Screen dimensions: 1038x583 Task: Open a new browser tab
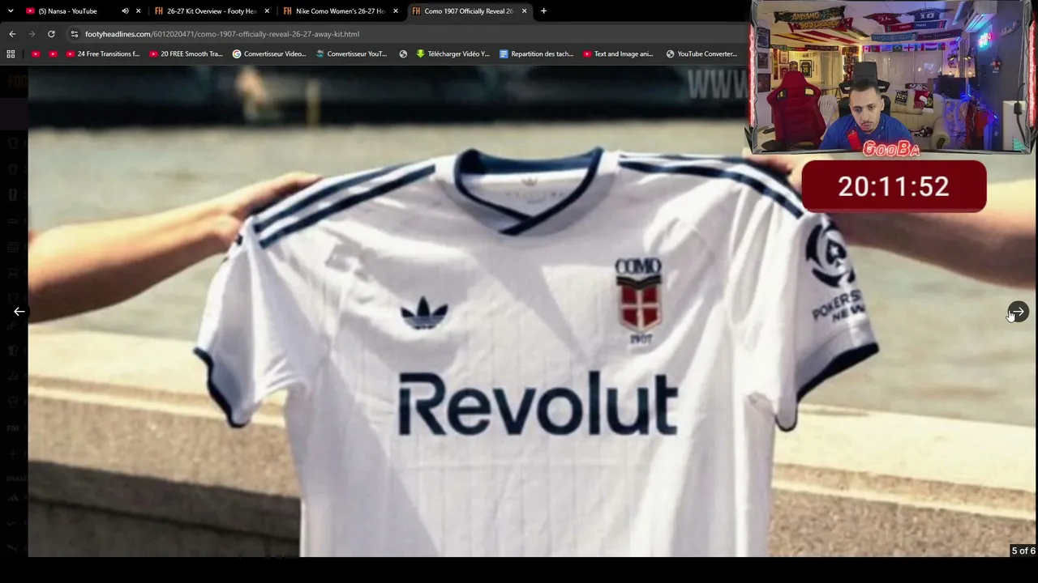pos(543,11)
